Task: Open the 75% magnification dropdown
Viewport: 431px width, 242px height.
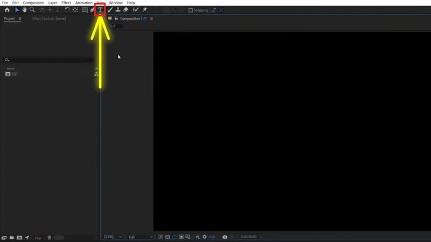Action: click(x=113, y=237)
